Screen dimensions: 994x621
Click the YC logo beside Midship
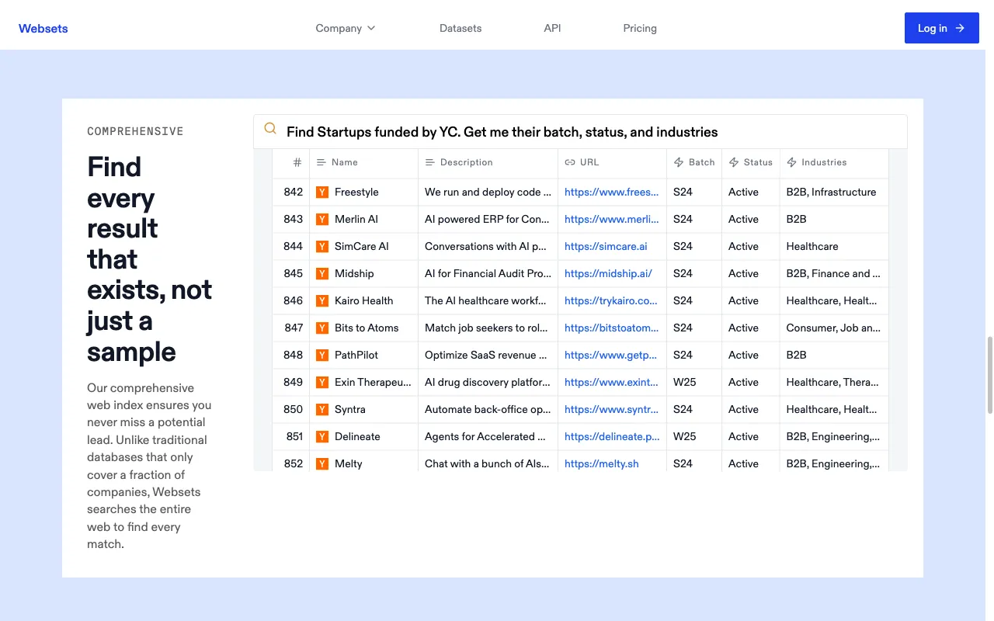click(322, 273)
